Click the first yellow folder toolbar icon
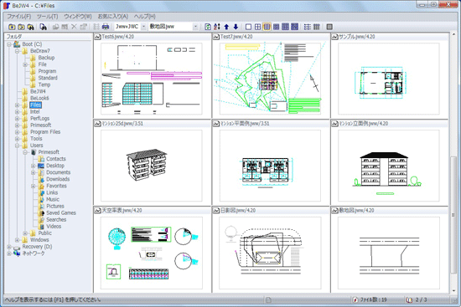Screen dimensions: 461x307 point(12,27)
